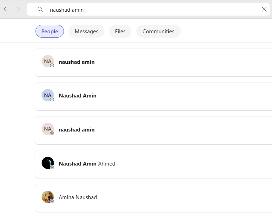Click the search magnifier icon
This screenshot has height=218, width=272.
click(40, 9)
